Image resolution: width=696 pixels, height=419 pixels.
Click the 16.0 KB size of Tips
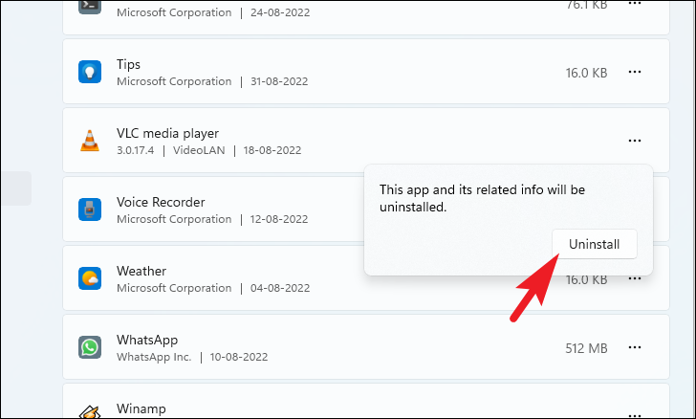pyautogui.click(x=586, y=73)
